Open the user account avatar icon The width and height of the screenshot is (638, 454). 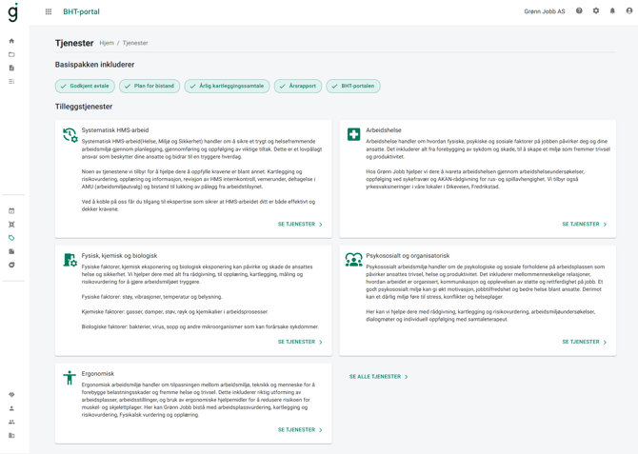(628, 11)
